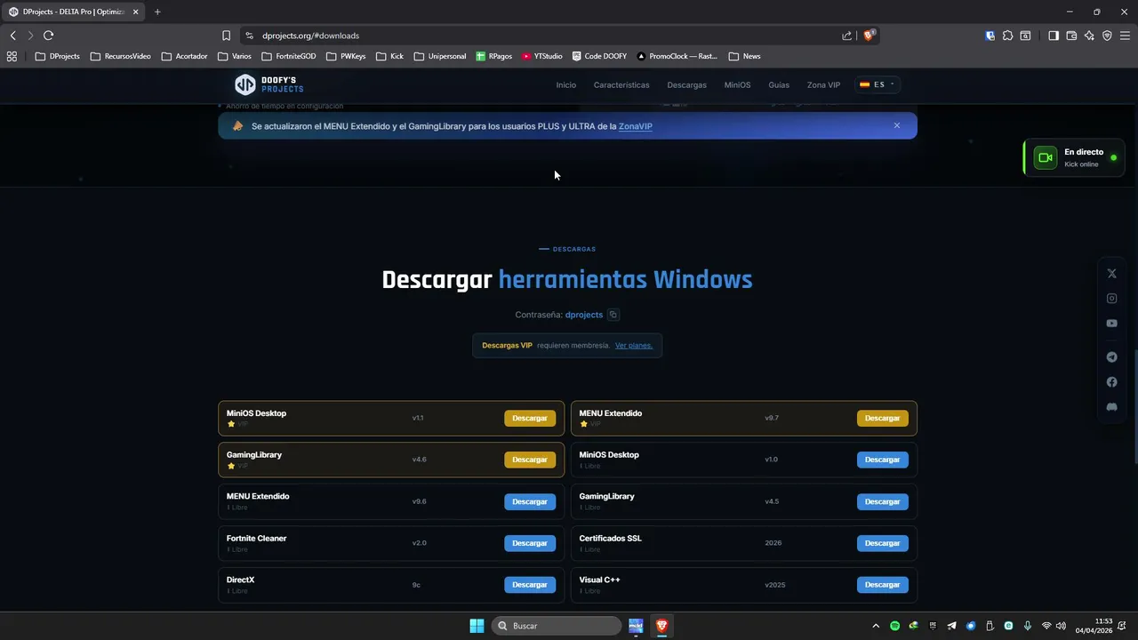
Task: Open the Telegram social icon in sidebar
Action: (1111, 357)
